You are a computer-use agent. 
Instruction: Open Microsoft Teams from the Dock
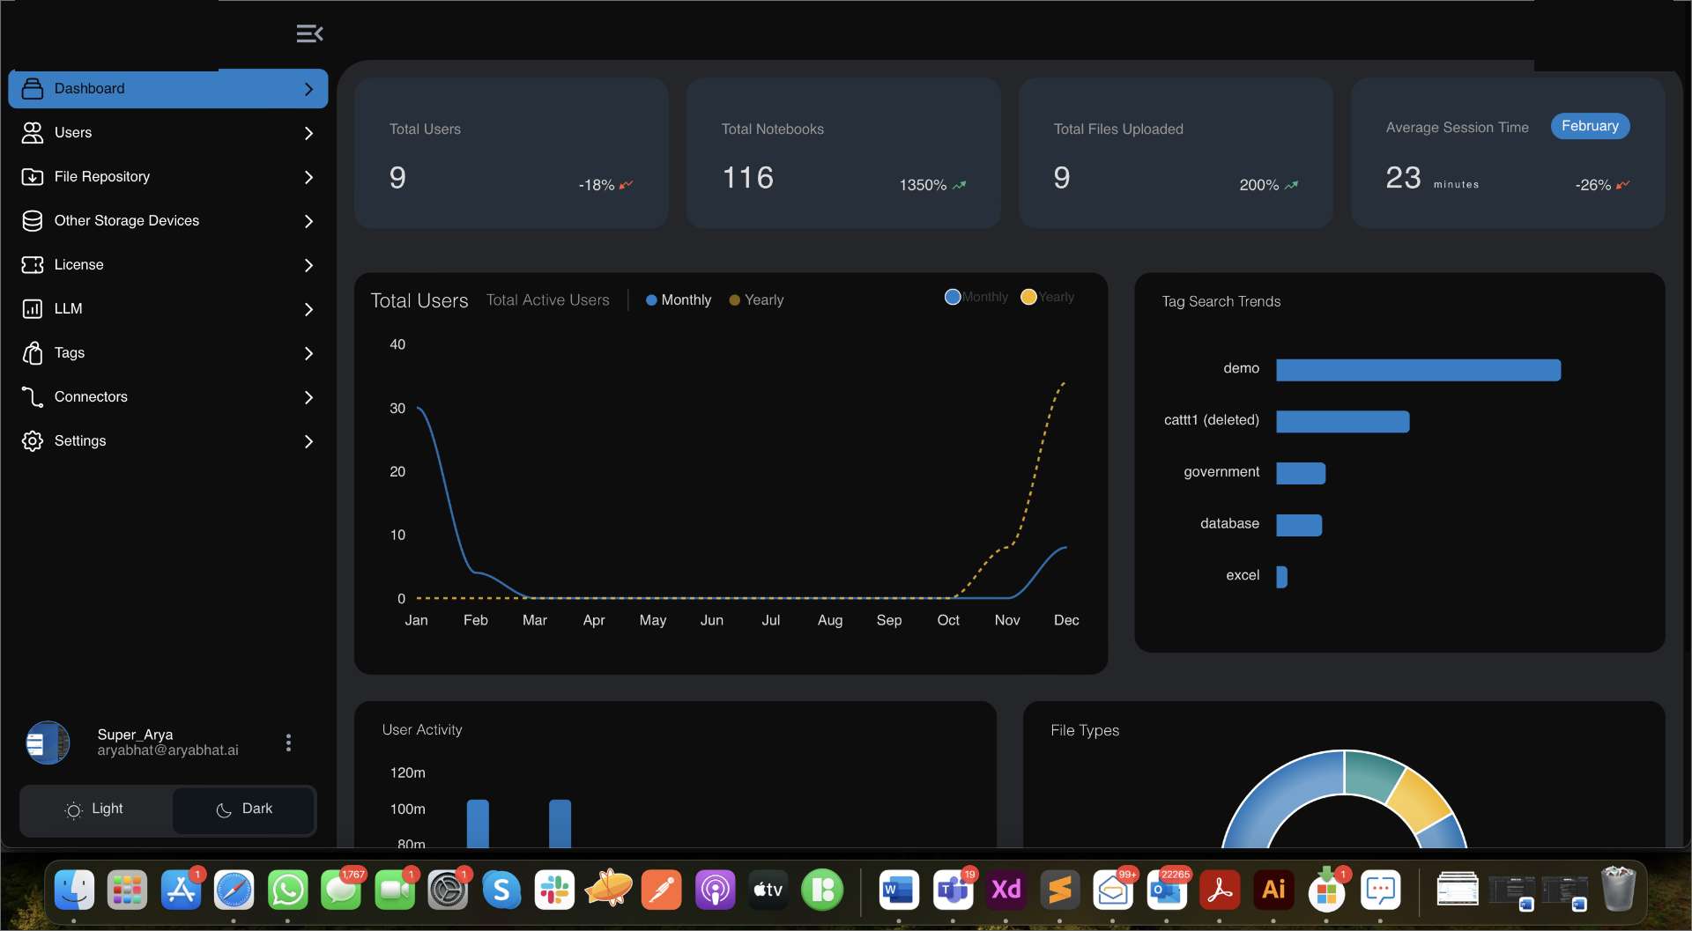point(953,890)
